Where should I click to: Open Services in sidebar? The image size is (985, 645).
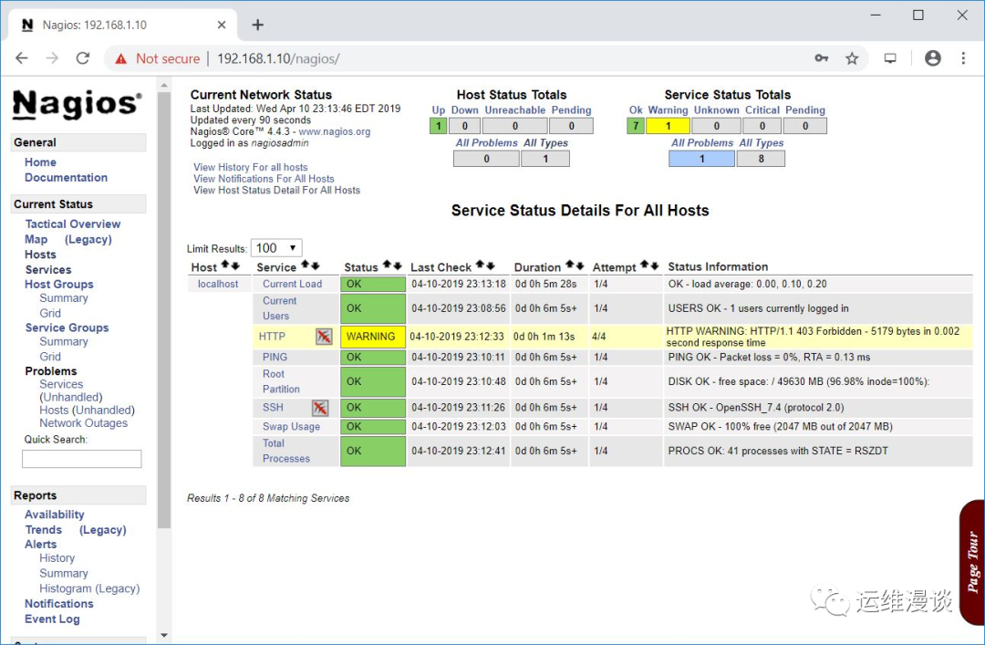pos(48,270)
